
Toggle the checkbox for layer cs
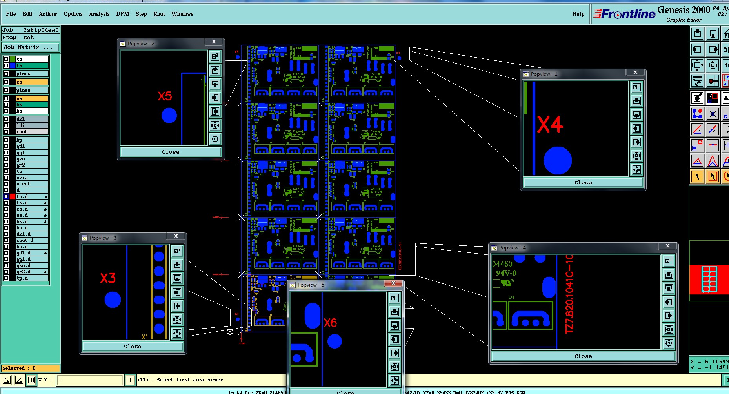[6, 82]
